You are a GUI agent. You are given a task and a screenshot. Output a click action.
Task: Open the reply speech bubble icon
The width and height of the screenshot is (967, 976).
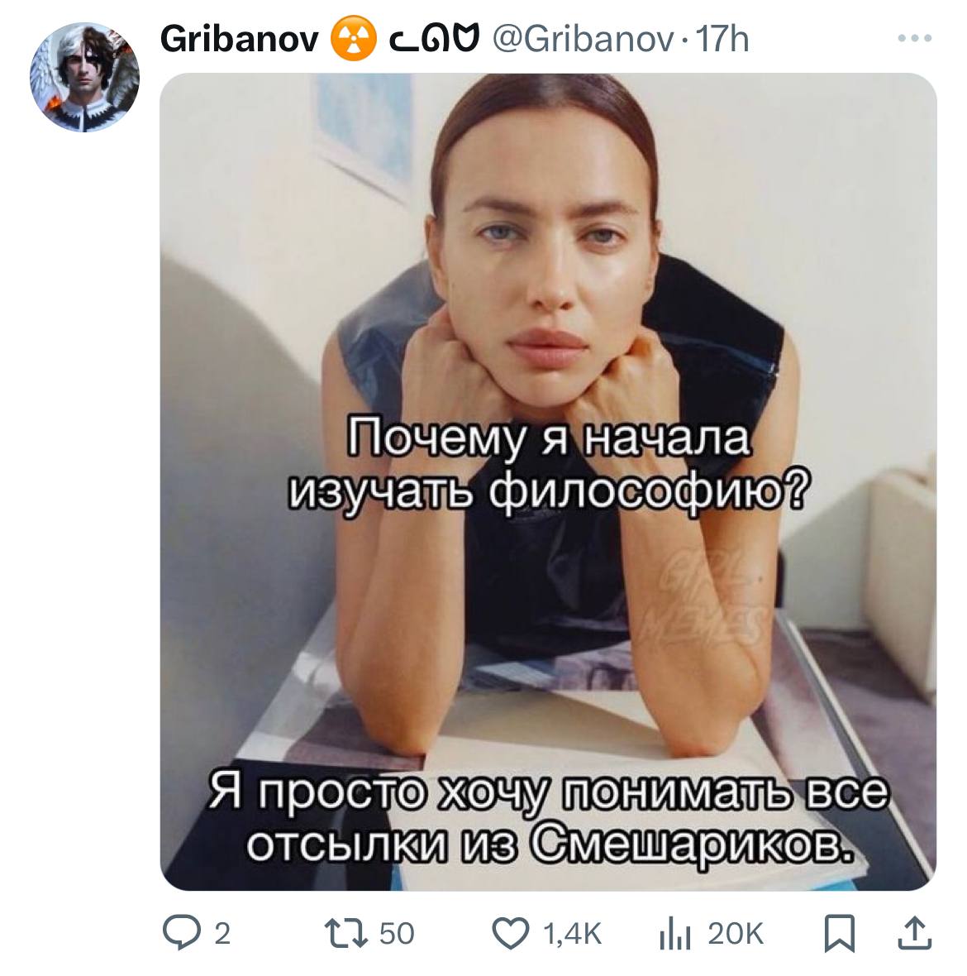pos(182,933)
